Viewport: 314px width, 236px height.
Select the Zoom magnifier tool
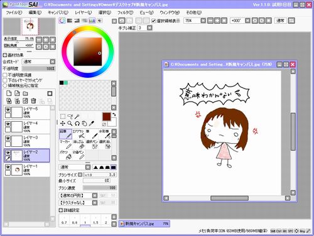pos(70,124)
